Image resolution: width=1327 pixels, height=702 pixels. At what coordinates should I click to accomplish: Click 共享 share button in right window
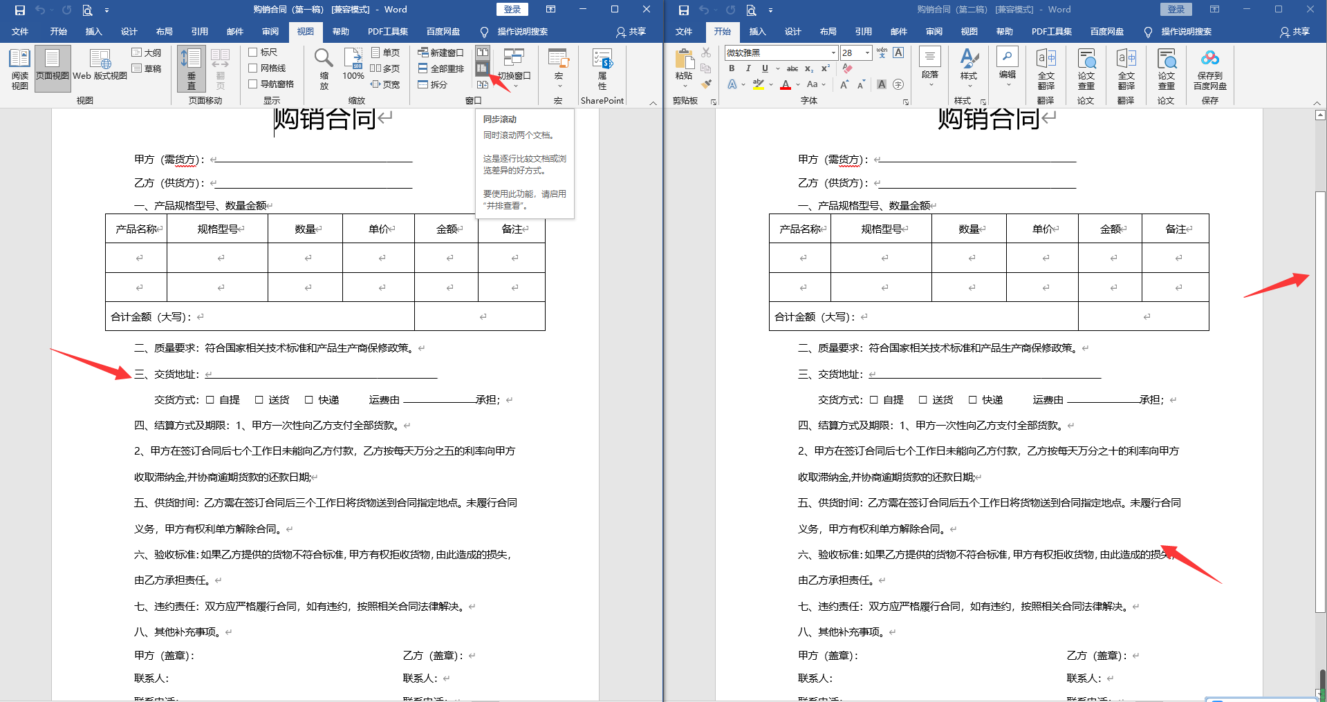click(x=1294, y=32)
